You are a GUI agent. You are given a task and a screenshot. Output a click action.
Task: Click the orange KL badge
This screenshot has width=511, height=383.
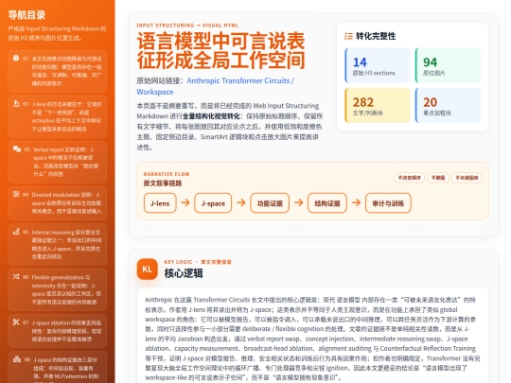147,269
